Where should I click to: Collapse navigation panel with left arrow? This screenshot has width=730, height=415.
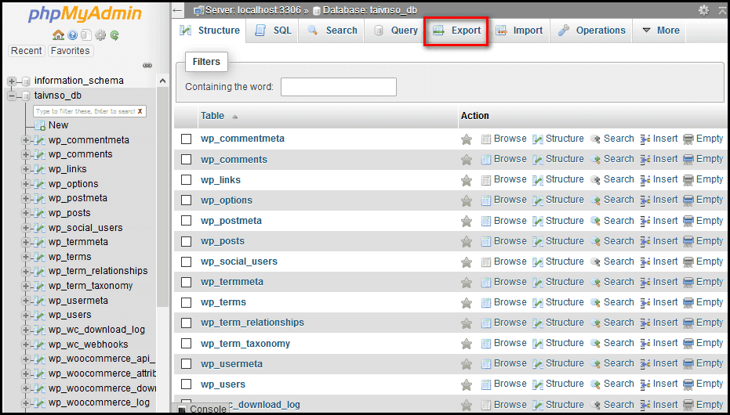tap(177, 9)
